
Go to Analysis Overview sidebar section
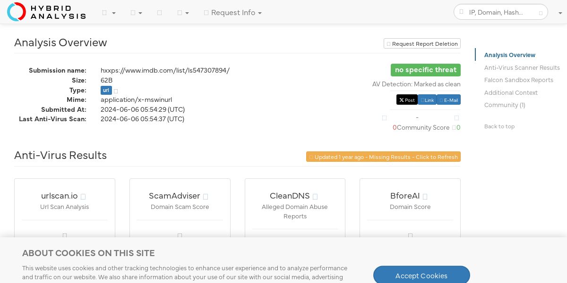(510, 55)
